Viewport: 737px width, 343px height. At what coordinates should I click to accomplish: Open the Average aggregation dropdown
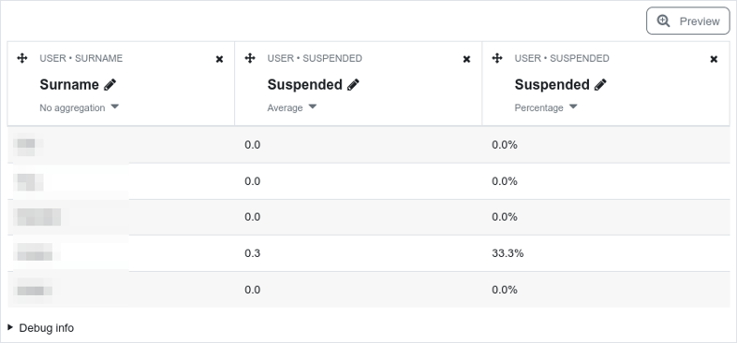tap(292, 107)
